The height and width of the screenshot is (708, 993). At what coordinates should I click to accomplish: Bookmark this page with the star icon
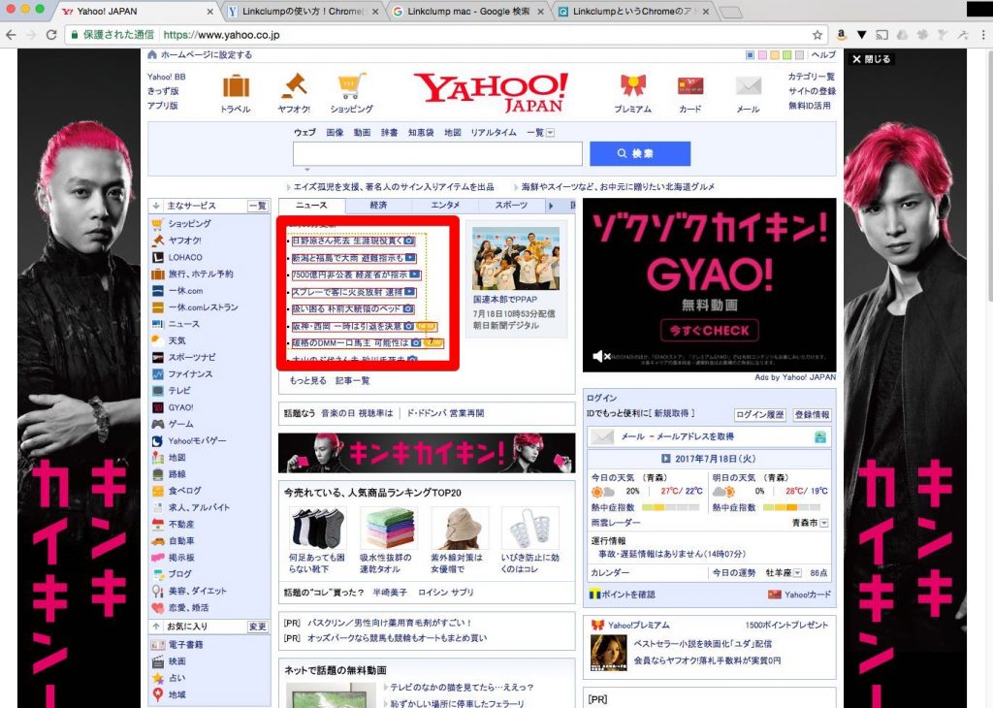pos(817,34)
